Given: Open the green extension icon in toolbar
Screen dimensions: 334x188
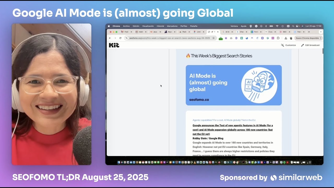Looking at the screenshot, I should pos(221,38).
